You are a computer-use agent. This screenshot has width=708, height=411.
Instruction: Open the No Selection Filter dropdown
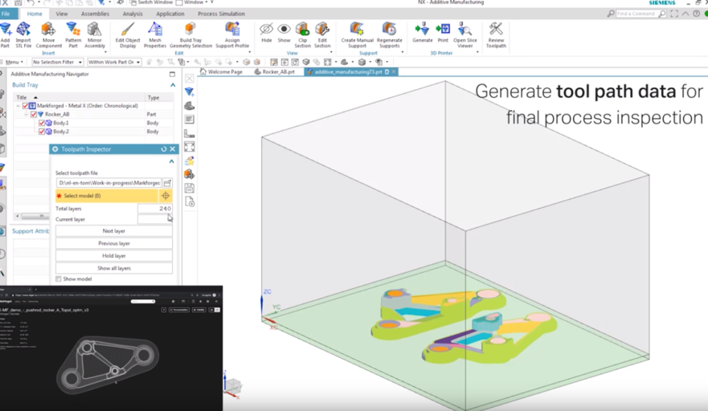click(x=58, y=62)
